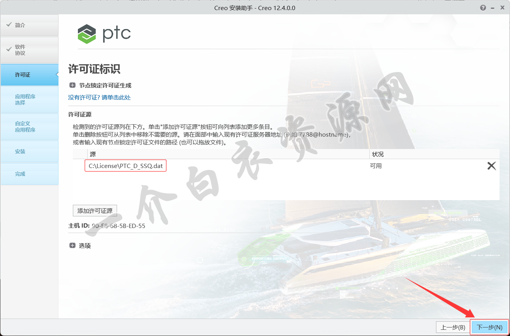Screen dimensions: 510x336
Task: Click the 可用 status cell
Action: (376, 166)
